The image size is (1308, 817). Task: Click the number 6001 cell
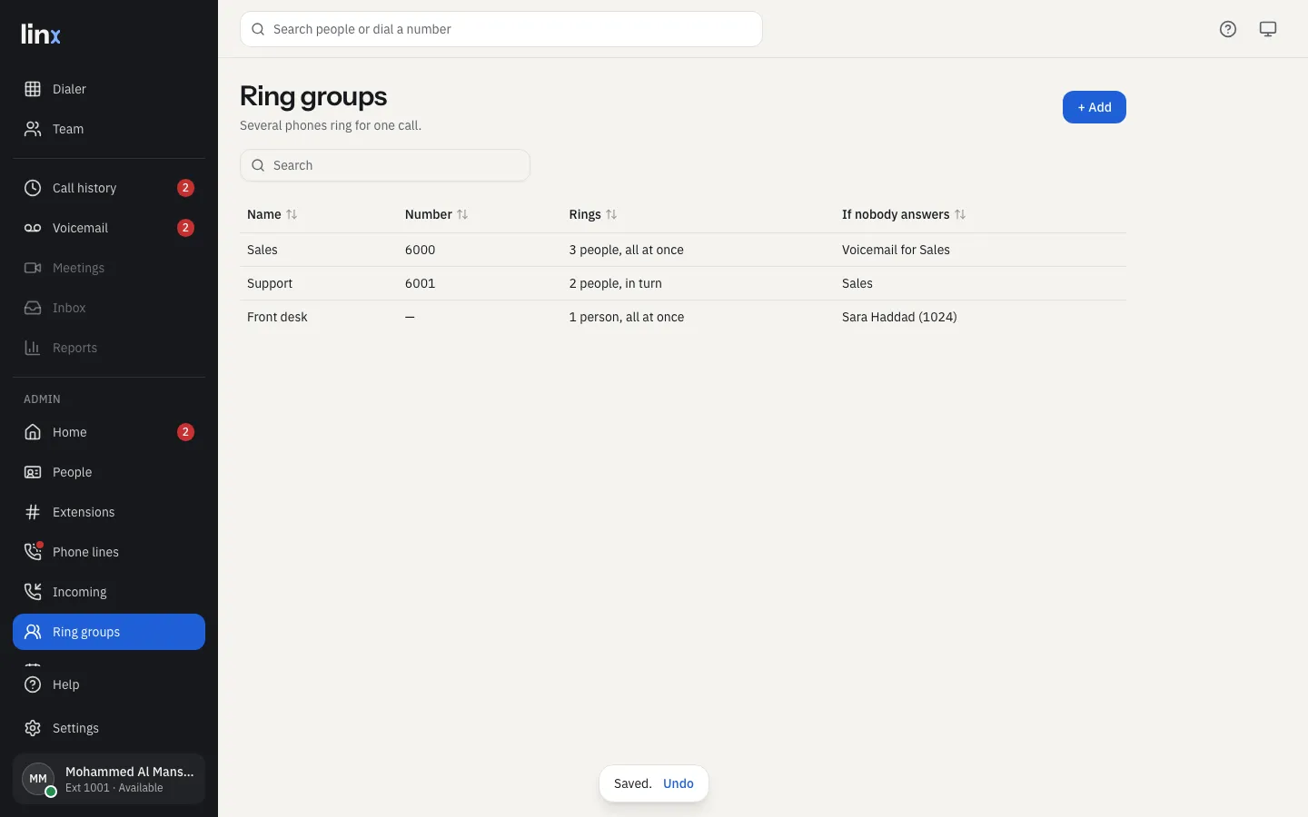point(421,283)
